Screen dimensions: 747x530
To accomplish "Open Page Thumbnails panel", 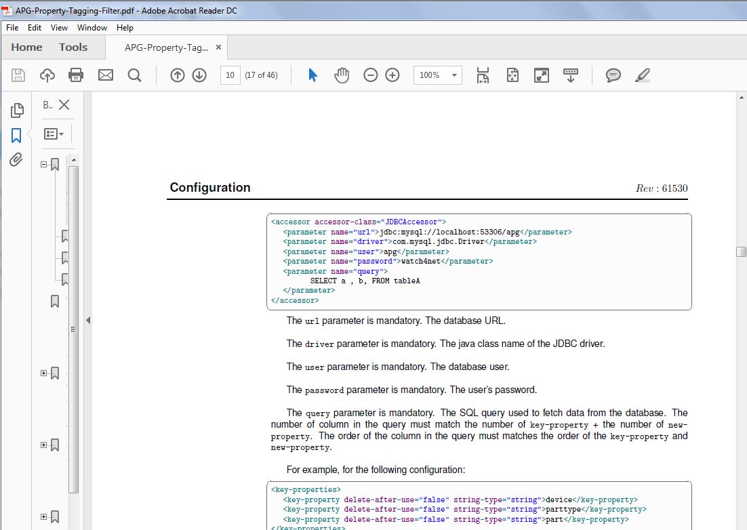I will 17,110.
